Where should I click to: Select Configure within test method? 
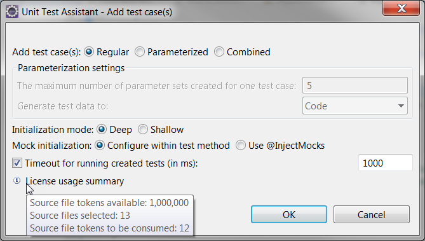coord(100,146)
